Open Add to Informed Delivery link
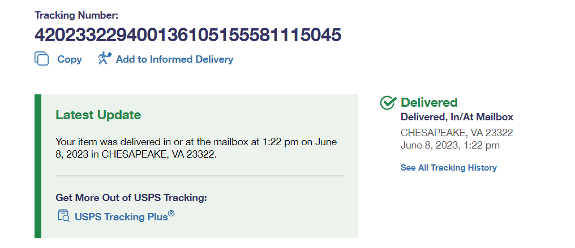Screen dimensions: 575x248 [174, 59]
